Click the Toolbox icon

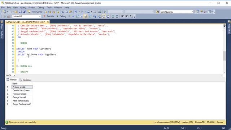pyautogui.click(x=205, y=12)
